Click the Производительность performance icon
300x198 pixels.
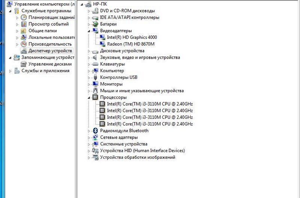pyautogui.click(x=24, y=44)
